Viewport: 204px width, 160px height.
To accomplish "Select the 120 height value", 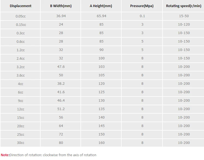I will coord(101,84).
